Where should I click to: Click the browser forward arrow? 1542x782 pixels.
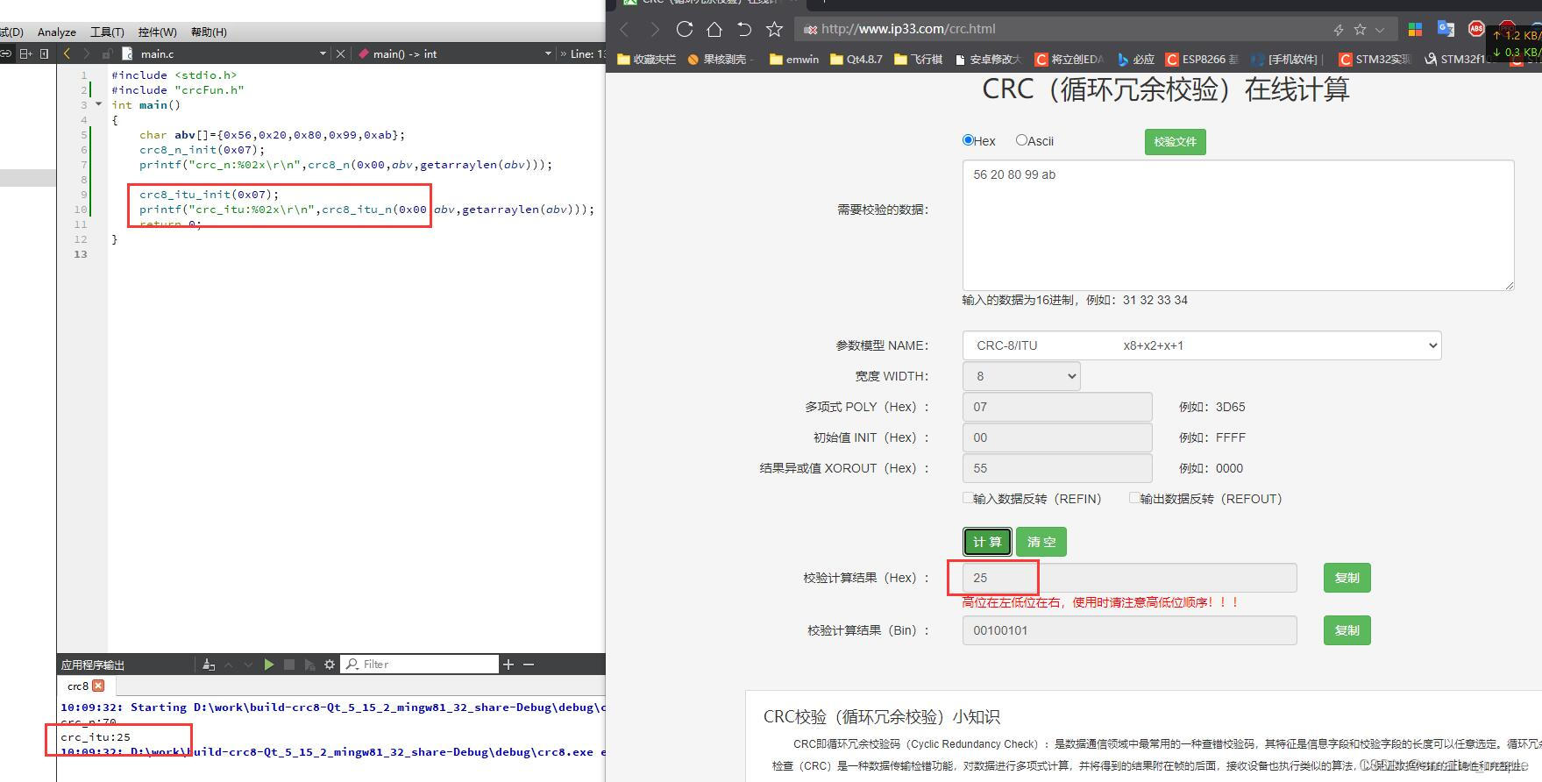[654, 29]
